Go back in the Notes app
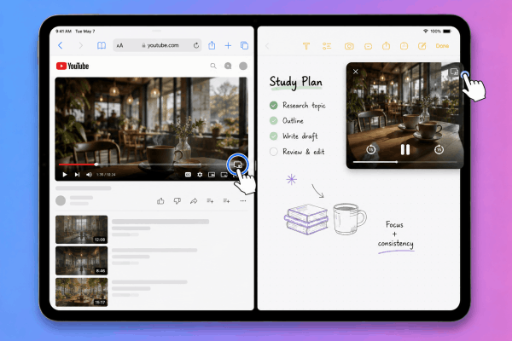 pos(267,46)
